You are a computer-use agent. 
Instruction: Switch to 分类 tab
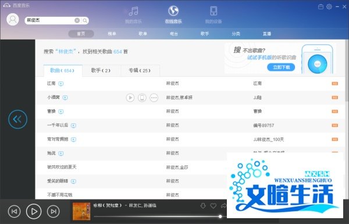click(x=236, y=34)
